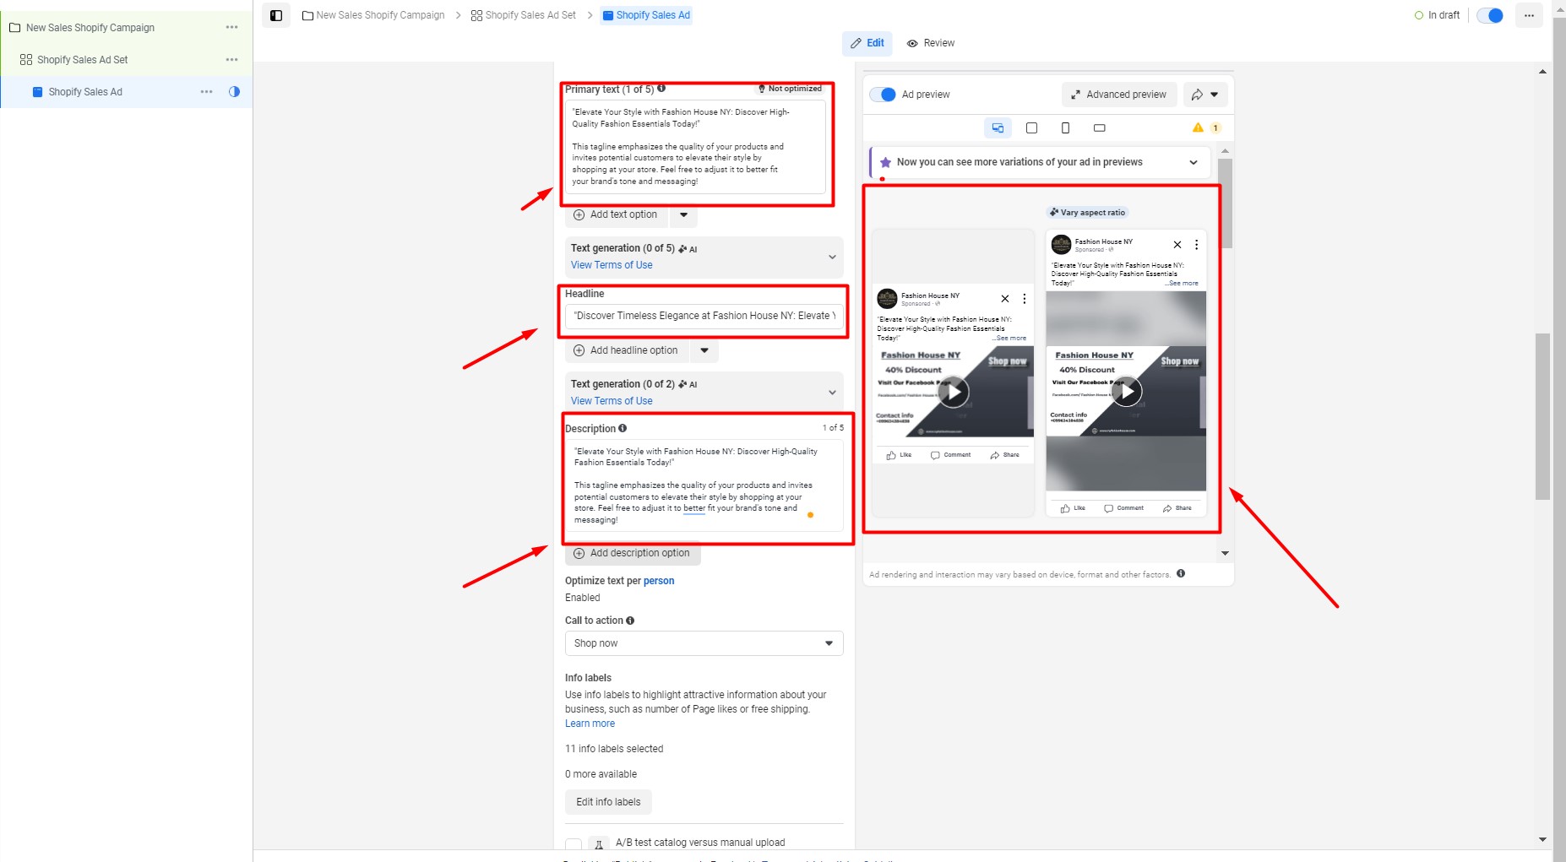Expand the preview variations banner chevron
The height and width of the screenshot is (862, 1566).
click(x=1194, y=162)
